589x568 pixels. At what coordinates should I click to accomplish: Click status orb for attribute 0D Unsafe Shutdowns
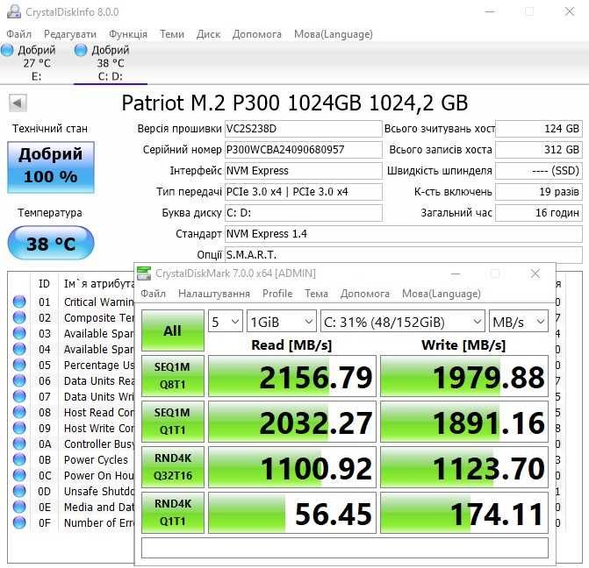coord(19,491)
